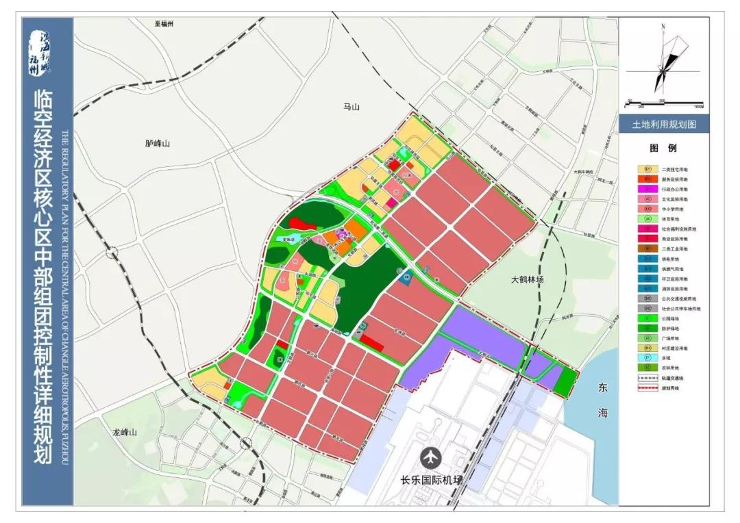Click the 广场用地 legend label
The image size is (740, 523).
670,338
